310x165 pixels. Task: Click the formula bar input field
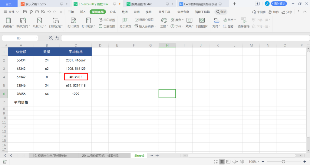pyautogui.click(x=185, y=38)
